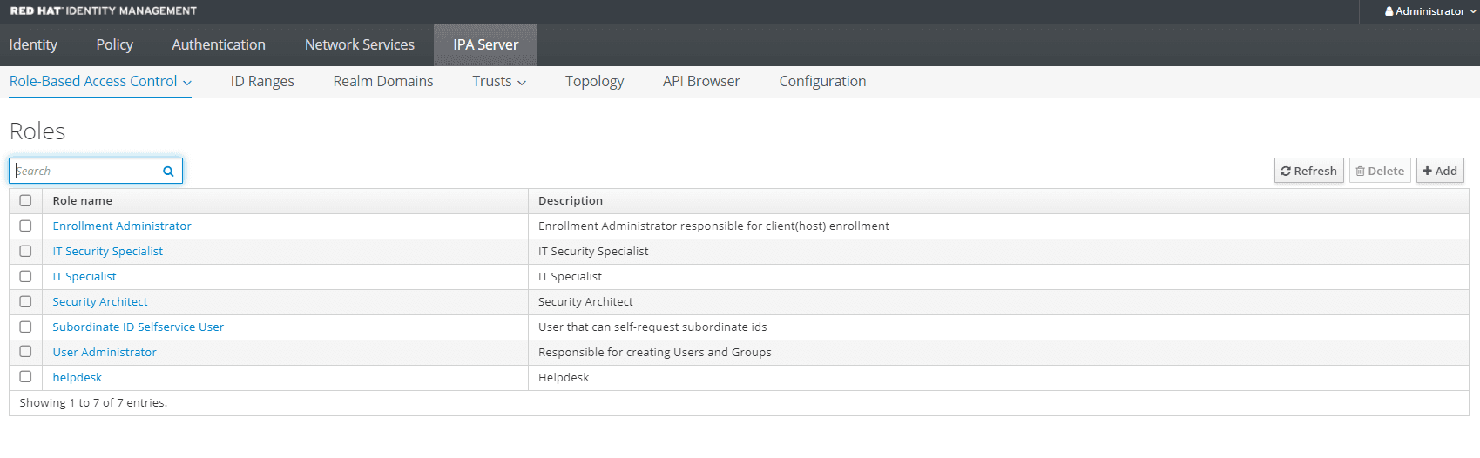Click 'Enrollment Administrator responsible for client(host) enrollment' text

(x=713, y=226)
